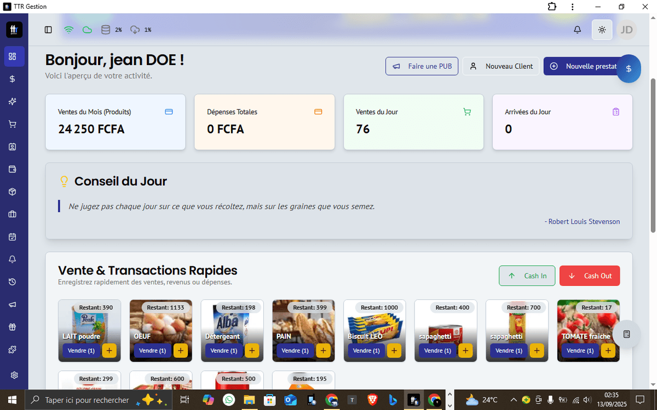Toggle the sidebar panel icon
Viewport: 657px width, 410px height.
coord(48,30)
